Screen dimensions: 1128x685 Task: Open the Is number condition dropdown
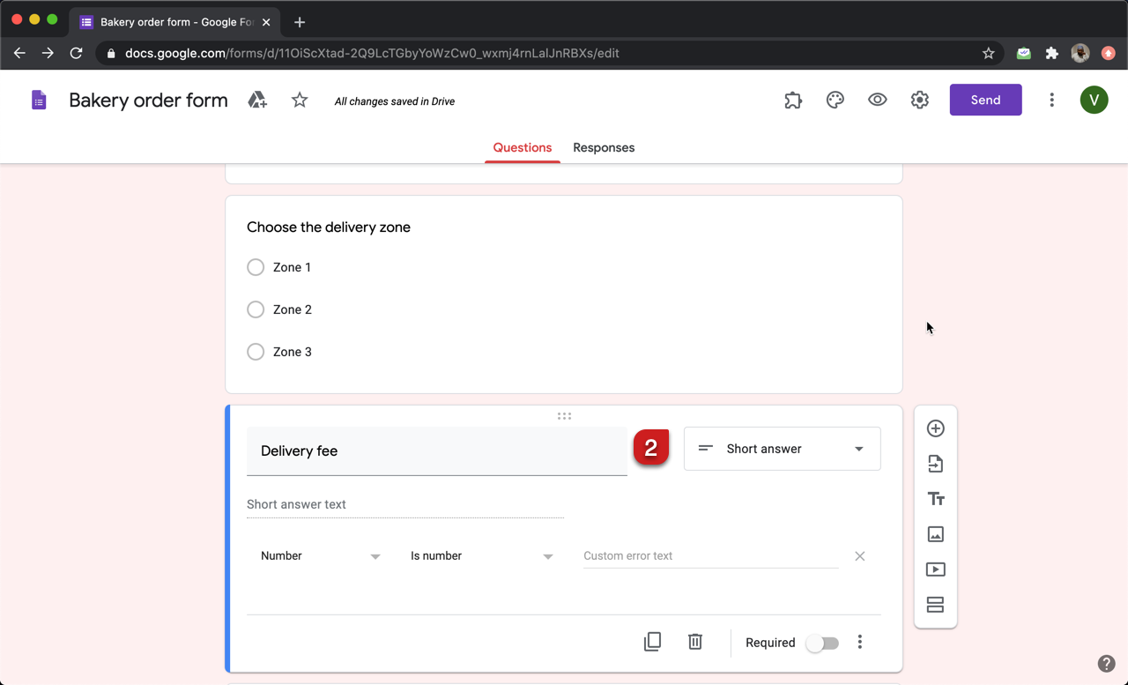coord(481,556)
